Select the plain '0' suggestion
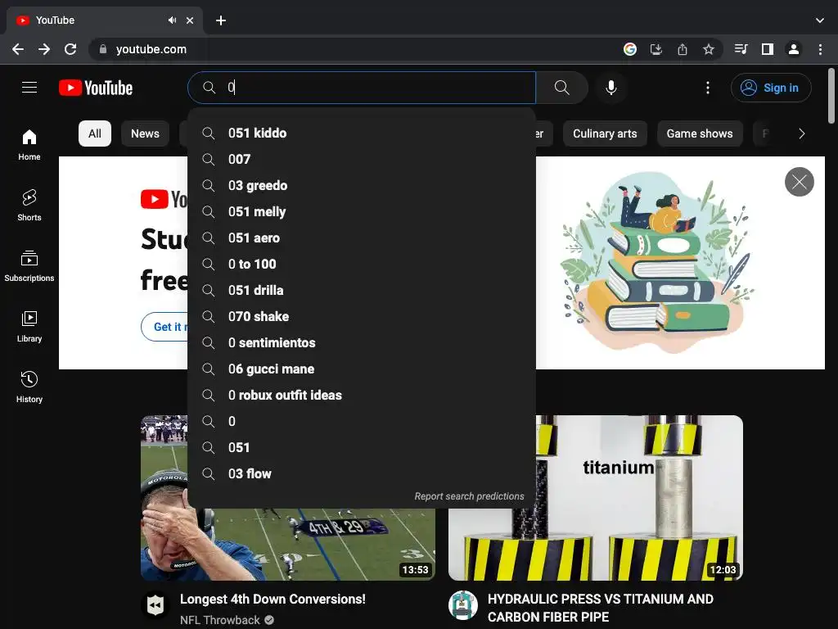Viewport: 838px width, 629px height. point(362,422)
